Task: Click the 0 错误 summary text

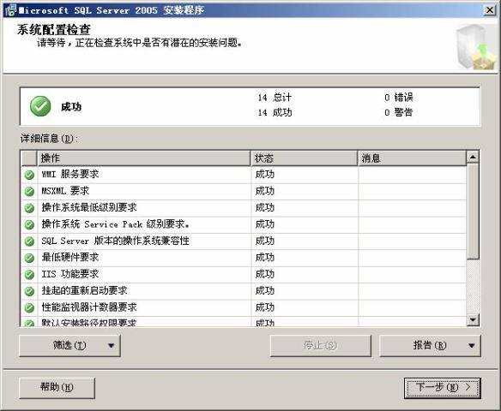Action: [x=399, y=98]
